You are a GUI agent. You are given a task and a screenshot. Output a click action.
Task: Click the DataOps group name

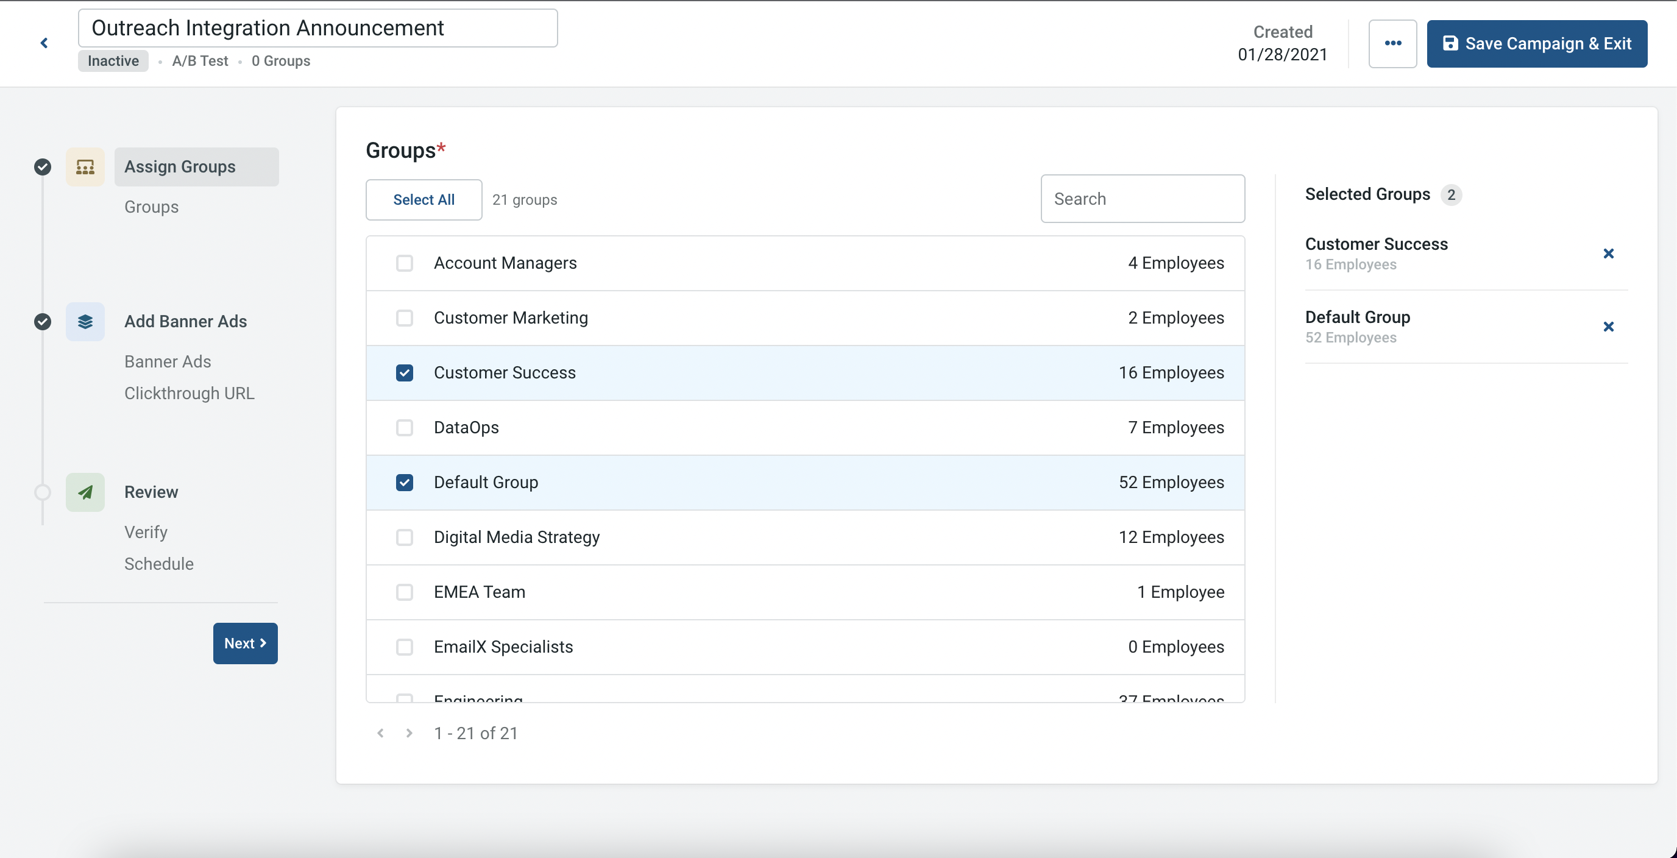[466, 428]
